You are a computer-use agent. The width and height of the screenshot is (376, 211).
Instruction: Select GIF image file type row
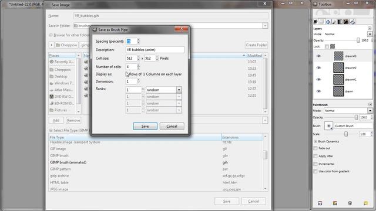pyautogui.click(x=155, y=149)
